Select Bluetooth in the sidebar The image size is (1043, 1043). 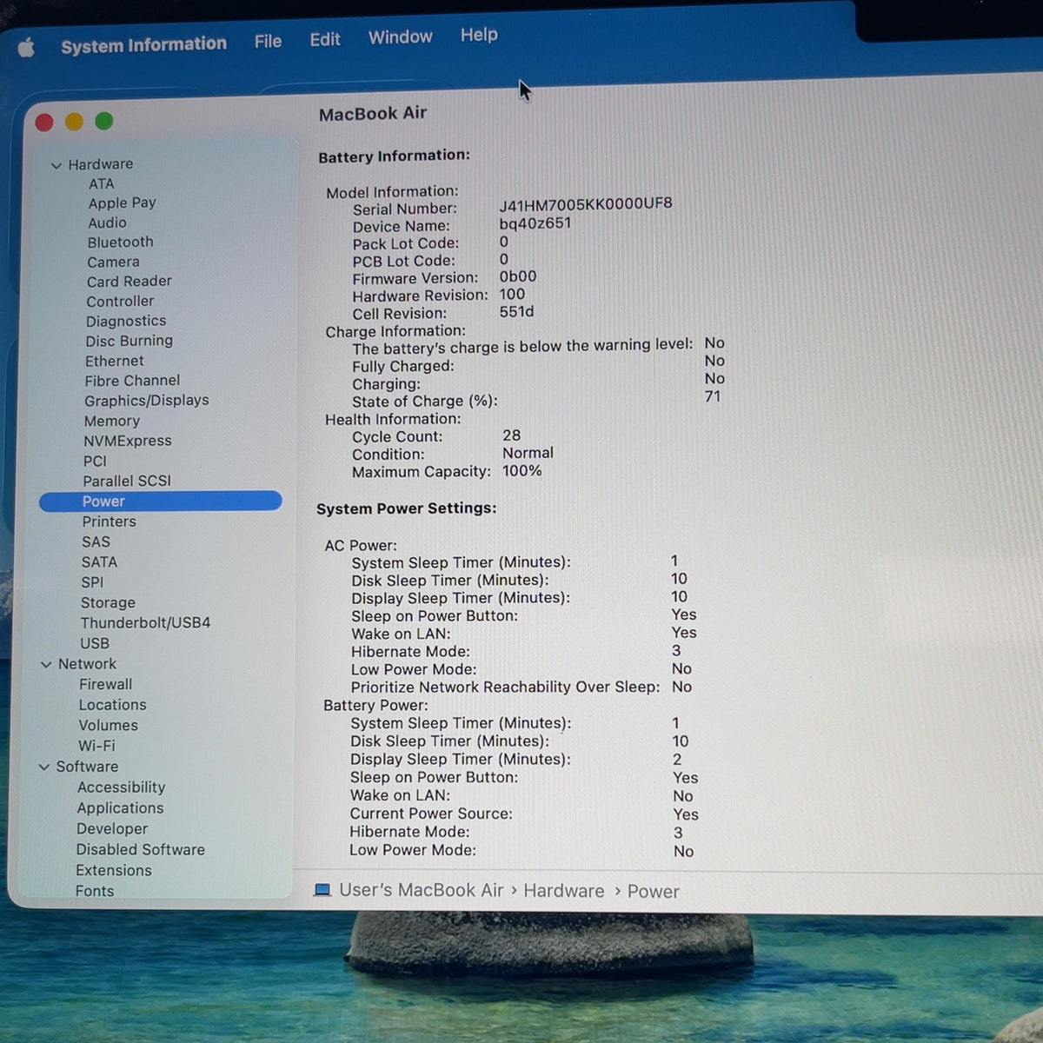click(x=120, y=242)
